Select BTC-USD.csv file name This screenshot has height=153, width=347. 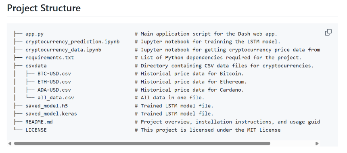(x=54, y=74)
